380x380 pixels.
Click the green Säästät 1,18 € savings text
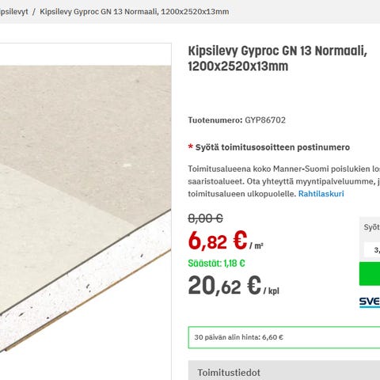[x=216, y=264]
